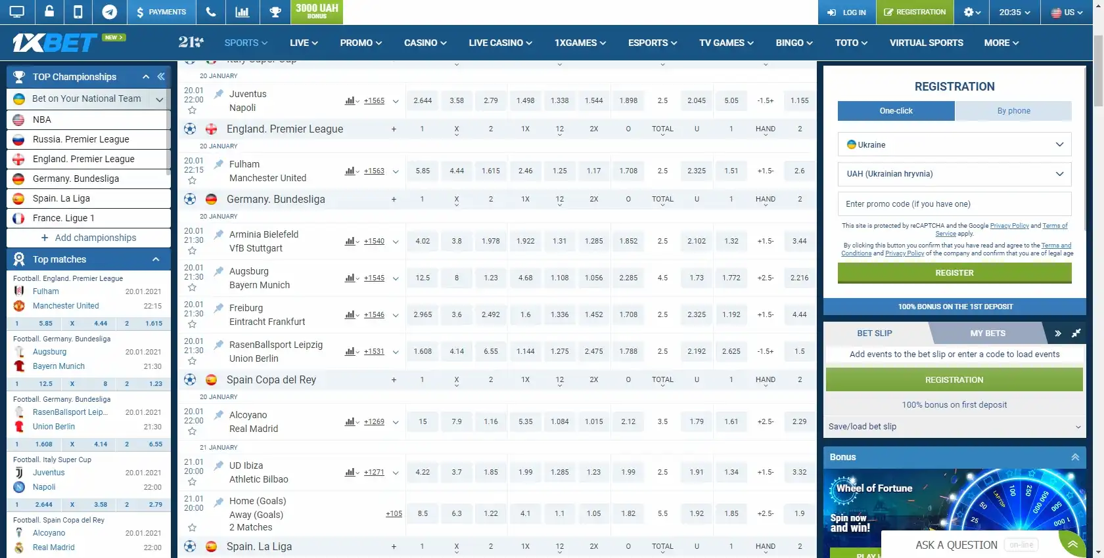Click the 21+ age restriction icon
This screenshot has height=558, width=1104.
pos(191,42)
